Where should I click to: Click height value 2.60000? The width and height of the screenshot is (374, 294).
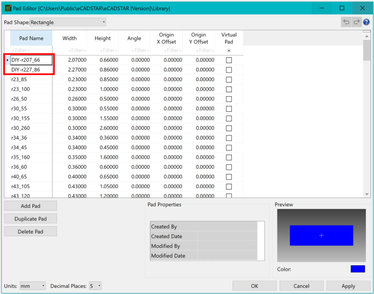tap(109, 128)
